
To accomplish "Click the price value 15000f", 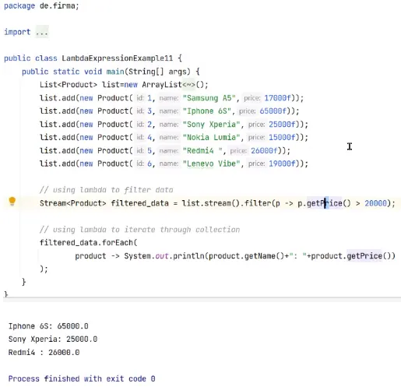I will pos(282,137).
